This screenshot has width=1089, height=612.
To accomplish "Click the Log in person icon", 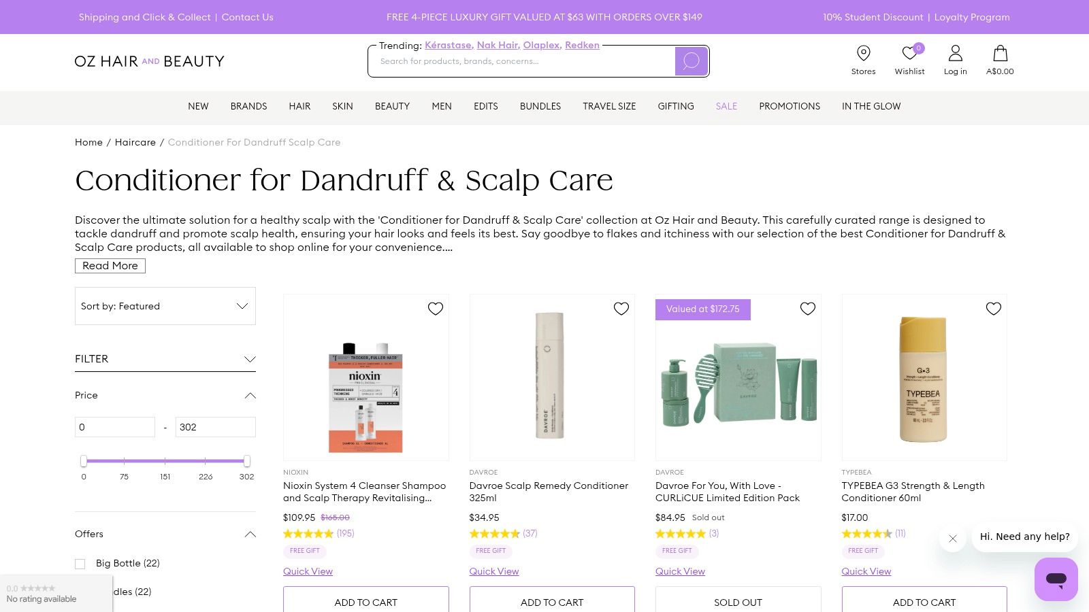I will point(955,53).
